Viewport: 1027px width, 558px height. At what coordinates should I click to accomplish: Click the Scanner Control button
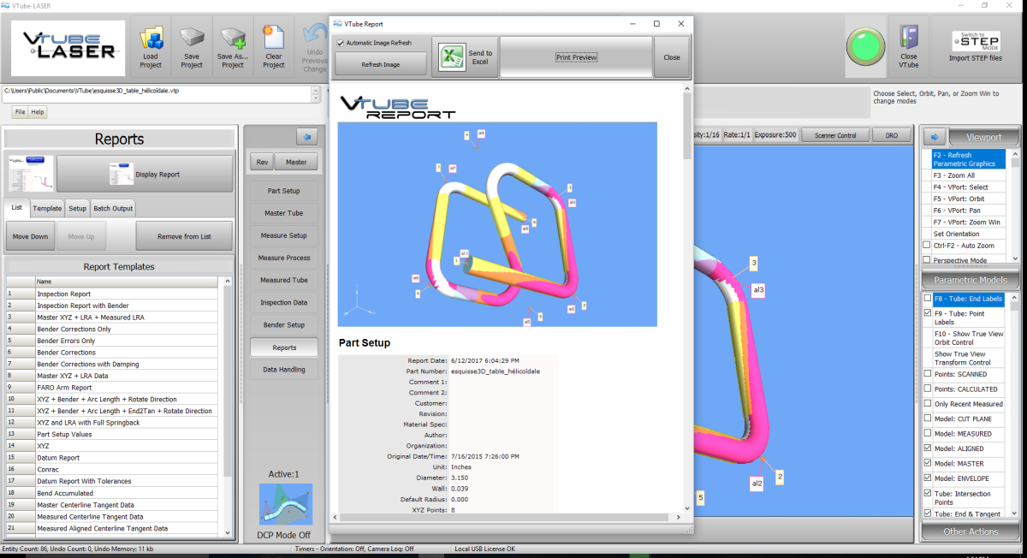834,135
